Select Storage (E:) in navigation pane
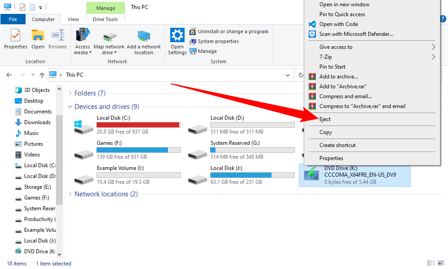This screenshot has width=448, height=269. [33, 187]
